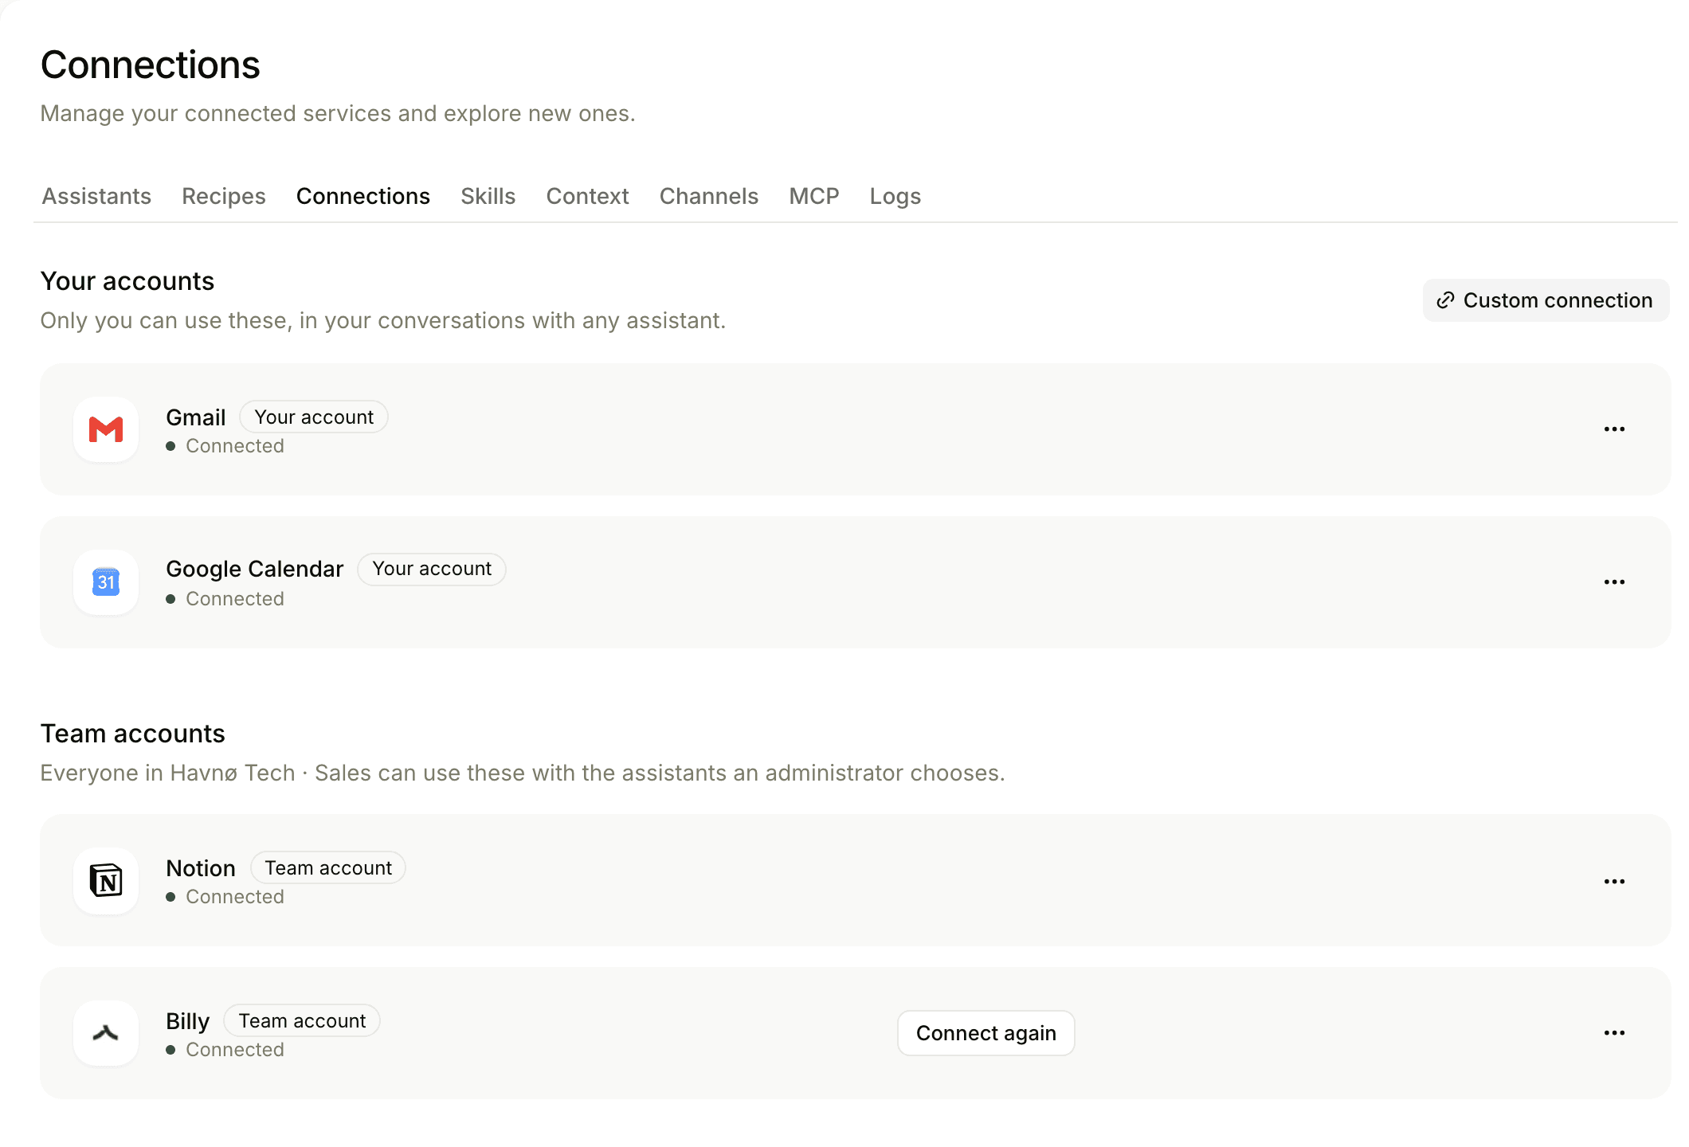Click the Google Calendar icon

coord(106,582)
